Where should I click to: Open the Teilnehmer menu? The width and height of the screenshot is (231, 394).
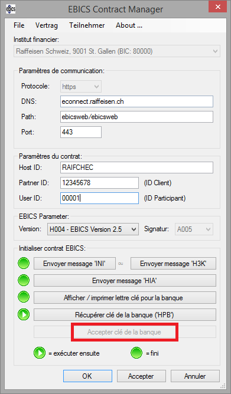pyautogui.click(x=87, y=25)
